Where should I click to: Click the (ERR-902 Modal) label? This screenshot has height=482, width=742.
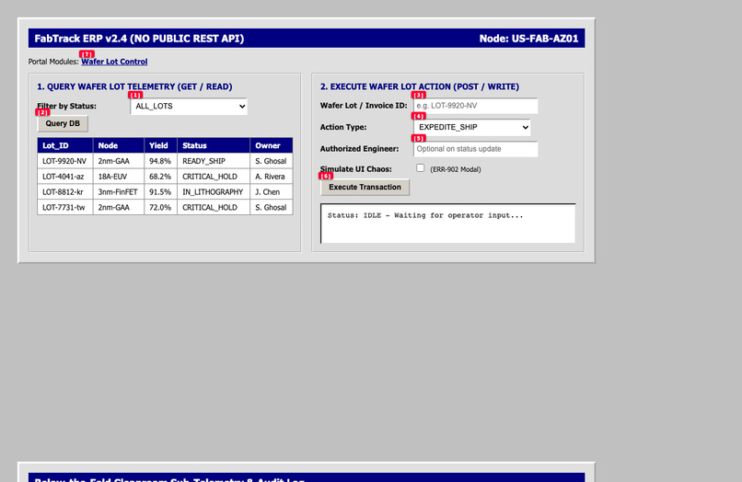pos(455,169)
